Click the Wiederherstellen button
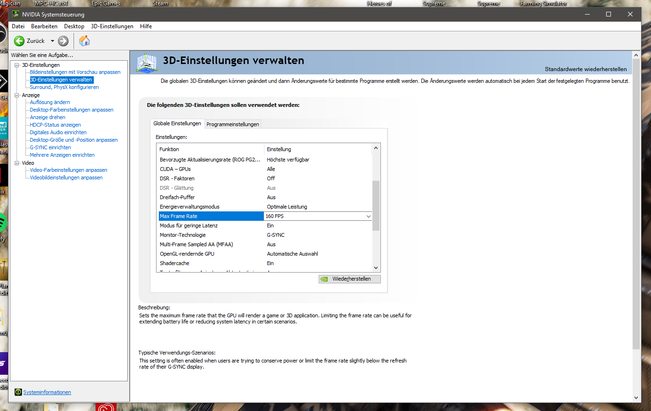Viewport: 651px width, 411px height. 350,279
